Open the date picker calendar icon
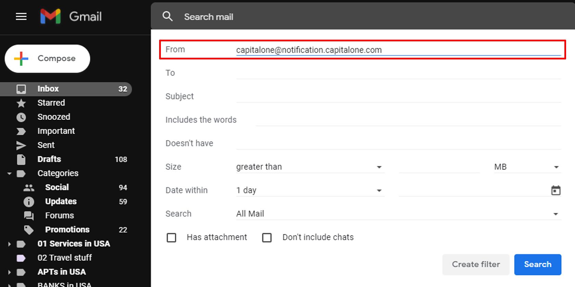 (x=556, y=190)
